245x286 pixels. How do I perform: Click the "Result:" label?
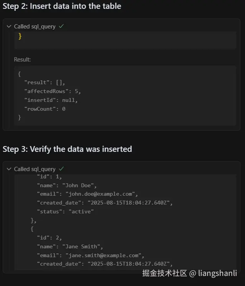pyautogui.click(x=22, y=60)
